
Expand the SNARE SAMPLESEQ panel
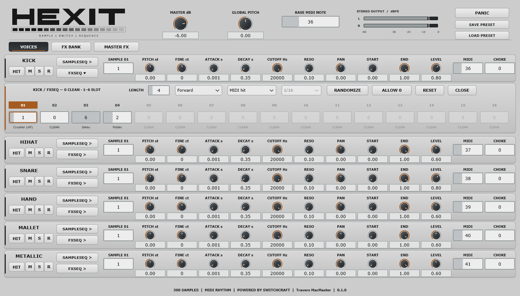(77, 172)
